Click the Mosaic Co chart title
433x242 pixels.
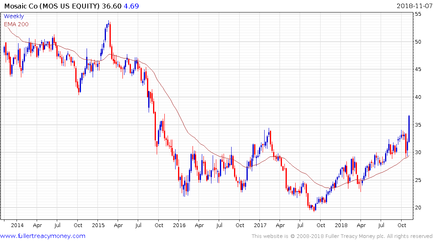(52, 6)
